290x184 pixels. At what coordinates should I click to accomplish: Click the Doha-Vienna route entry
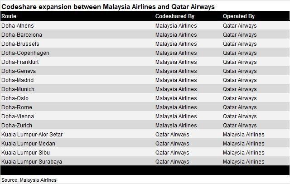(x=18, y=116)
